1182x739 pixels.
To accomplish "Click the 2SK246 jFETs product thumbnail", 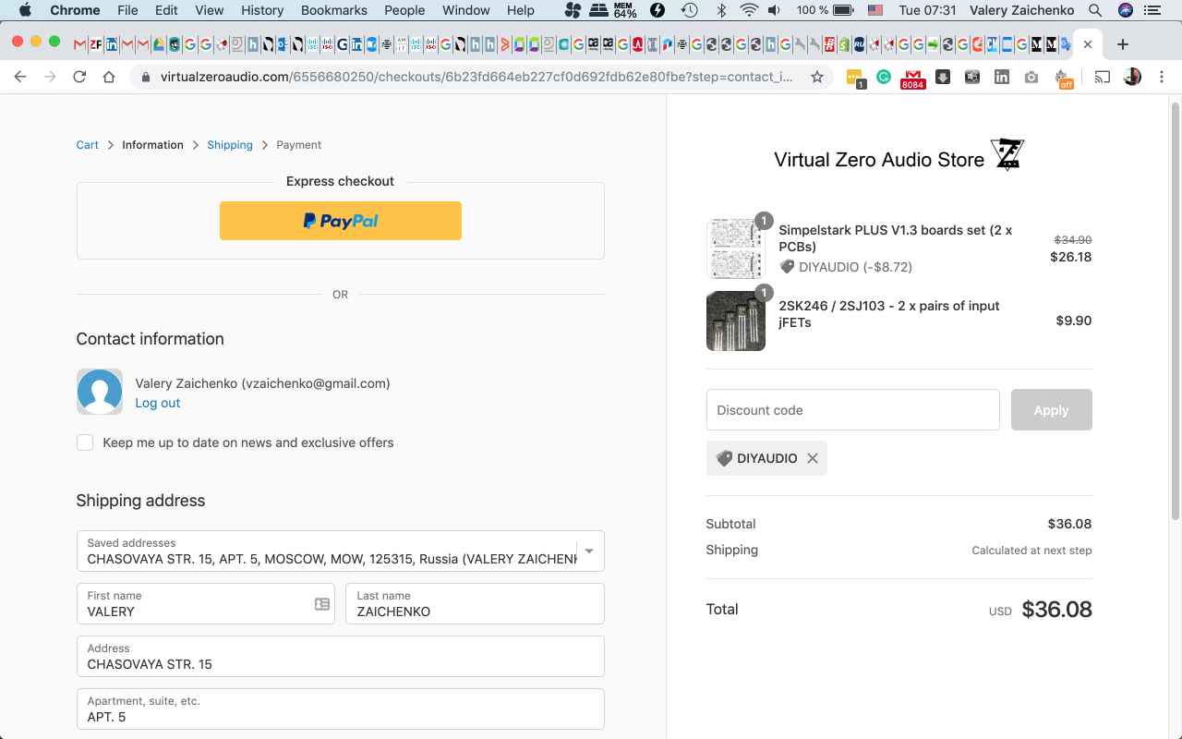I will click(x=736, y=321).
